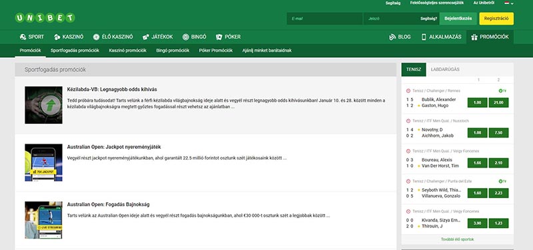Screen dimensions: 533x250
Task: Open the Fogadás Bajnokság thumbnail
Action: pos(43,220)
